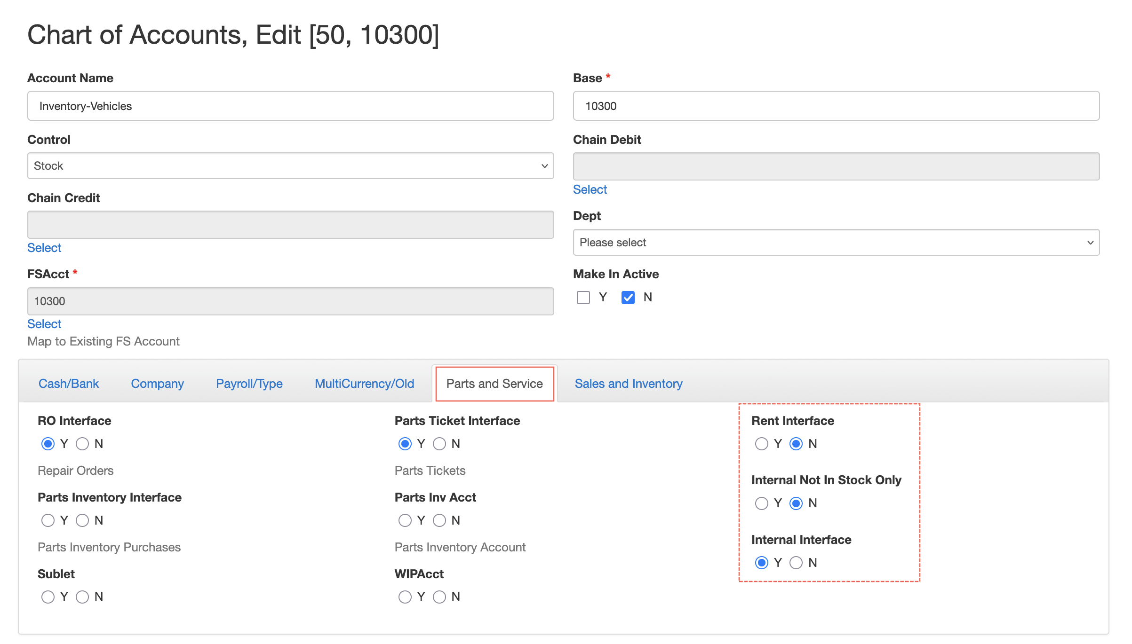1132x644 pixels.
Task: Set Parts Inv Acct to N
Action: [x=439, y=520]
